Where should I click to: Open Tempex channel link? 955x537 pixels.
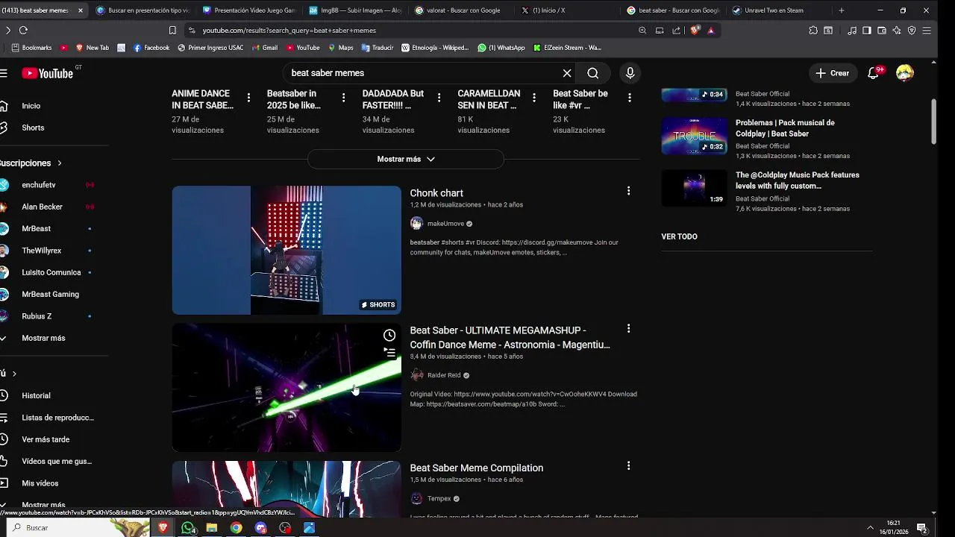pyautogui.click(x=439, y=498)
